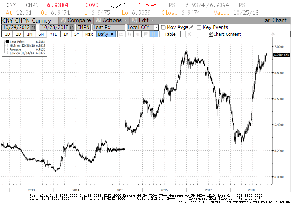Screen dimensions: 293x211
Task: Open the start date calendar picker
Action: (33, 27)
